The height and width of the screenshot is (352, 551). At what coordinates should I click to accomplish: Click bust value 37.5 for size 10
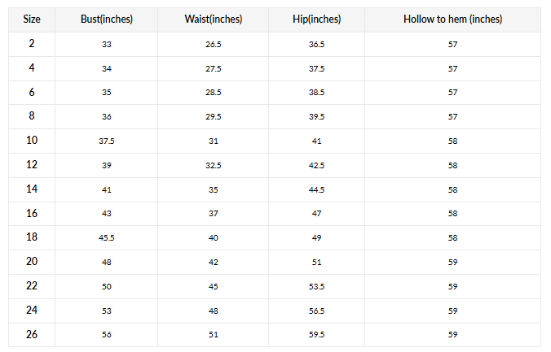tap(107, 141)
